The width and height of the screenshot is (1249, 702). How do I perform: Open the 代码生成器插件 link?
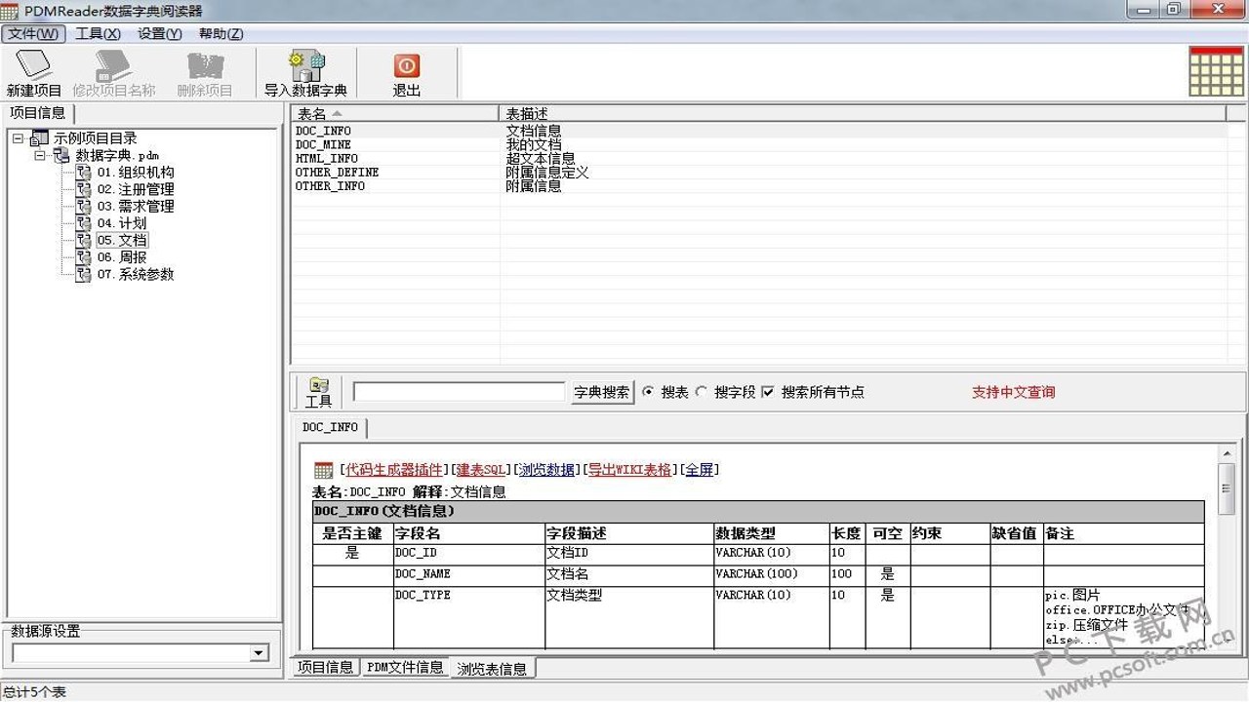[394, 470]
